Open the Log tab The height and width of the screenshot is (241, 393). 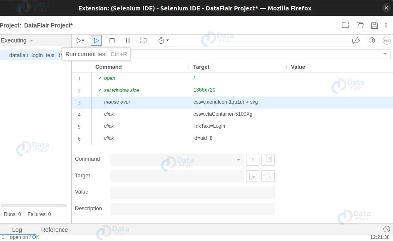point(17,229)
